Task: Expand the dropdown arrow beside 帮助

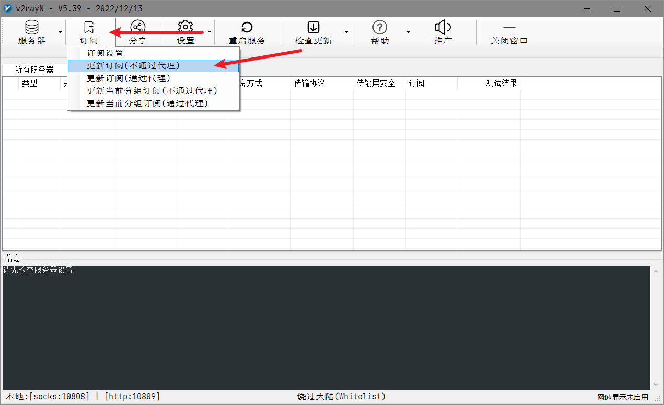Action: (x=408, y=32)
